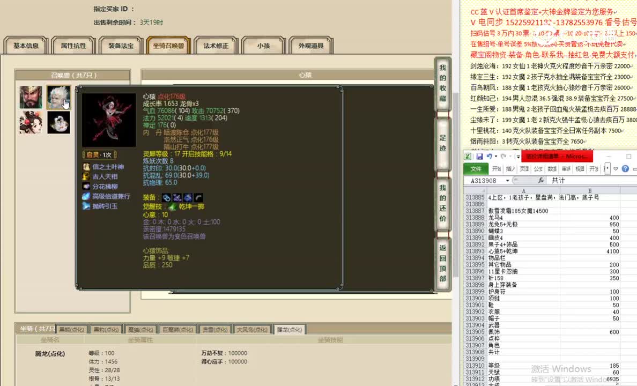The height and width of the screenshot is (386, 637).
Task: Click the 信之土叶神 skill icon
Action: (86, 167)
